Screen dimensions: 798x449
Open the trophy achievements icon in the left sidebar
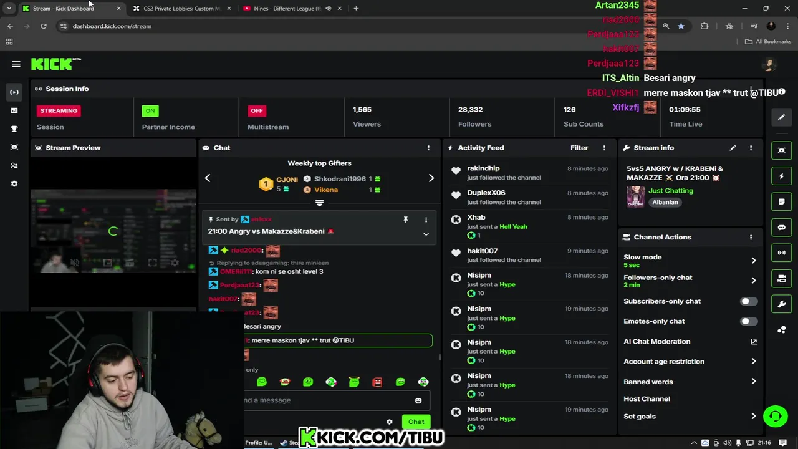click(x=14, y=128)
